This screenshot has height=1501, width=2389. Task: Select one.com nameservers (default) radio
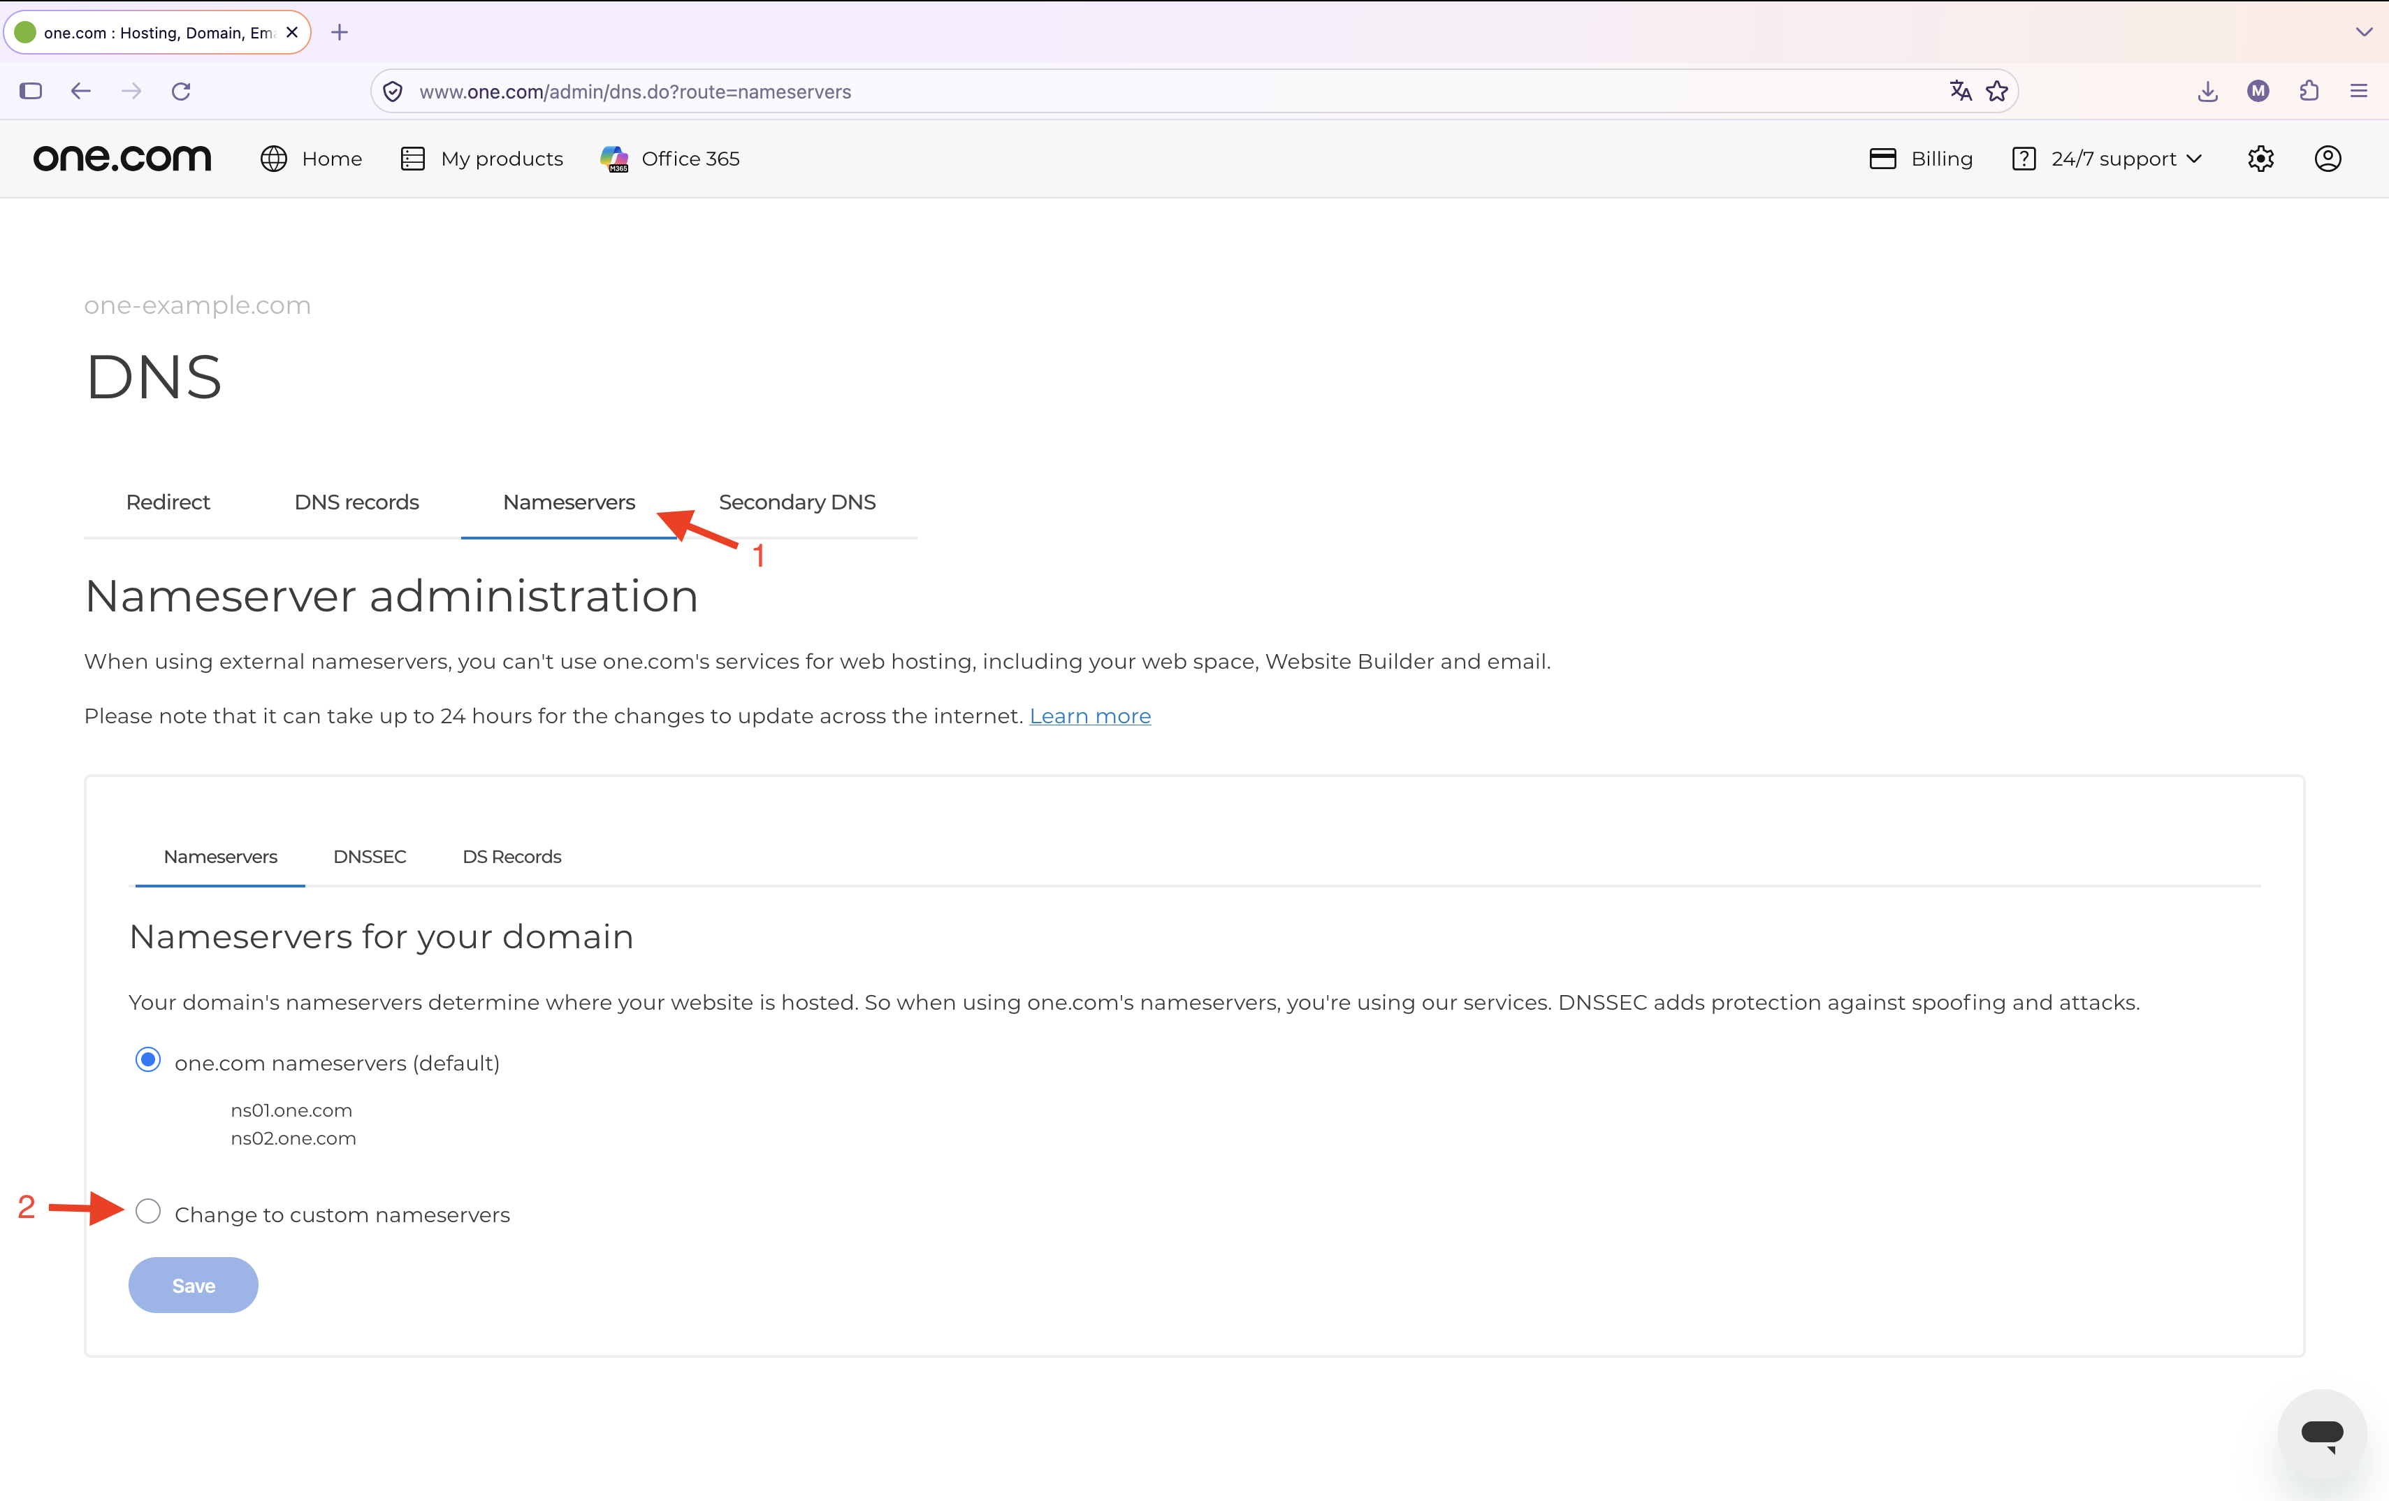[x=148, y=1059]
